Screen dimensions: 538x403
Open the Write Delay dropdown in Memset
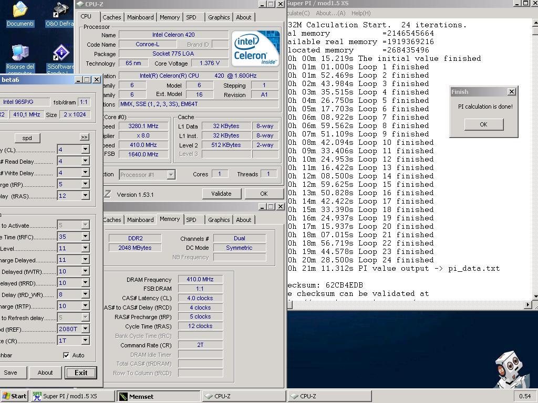(86, 172)
